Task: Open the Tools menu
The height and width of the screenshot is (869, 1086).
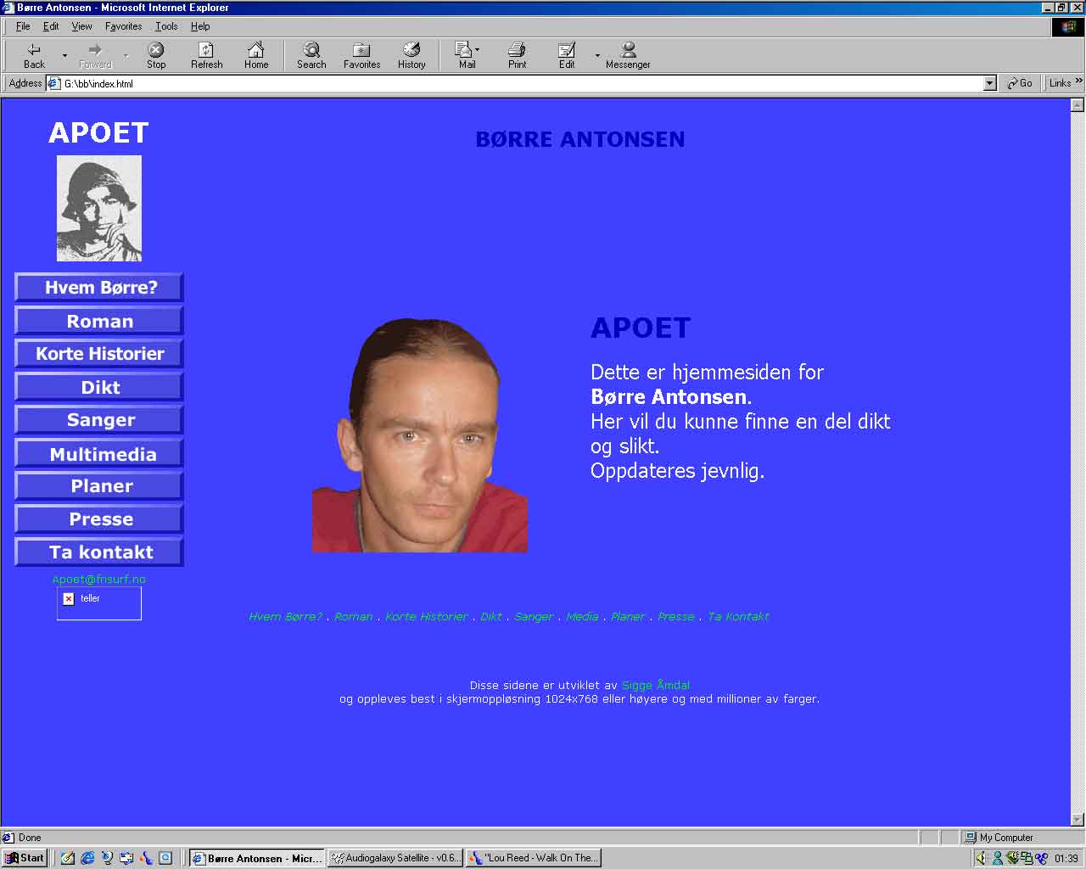Action: coord(166,26)
